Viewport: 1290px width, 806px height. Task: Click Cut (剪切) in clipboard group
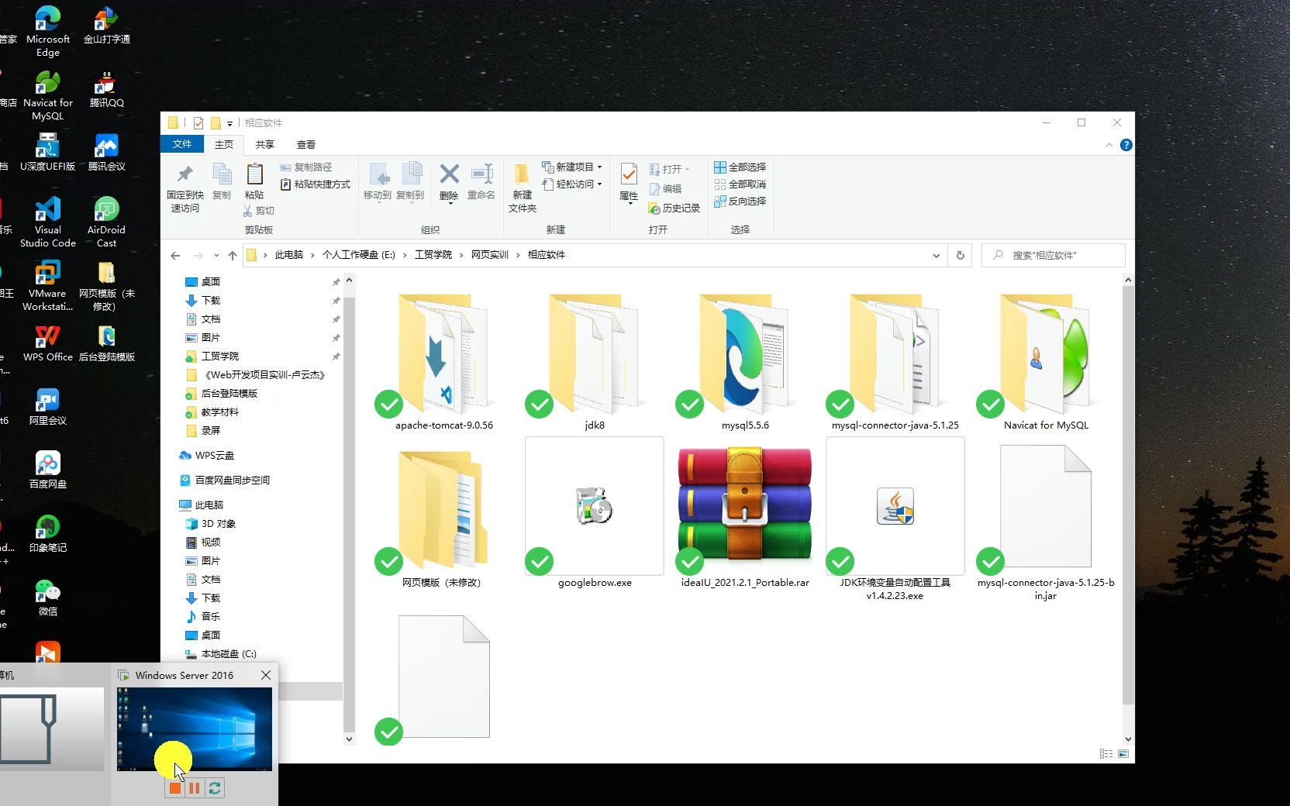pos(258,211)
